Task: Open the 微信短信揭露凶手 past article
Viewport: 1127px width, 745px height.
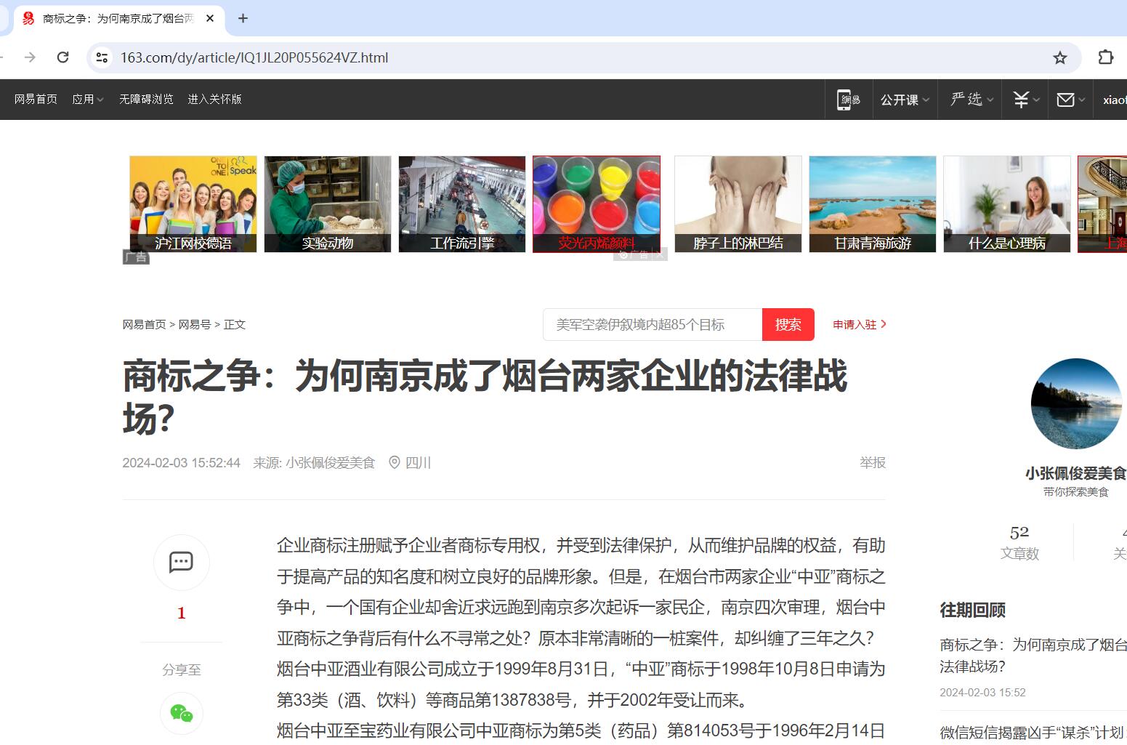Action: [x=1033, y=731]
